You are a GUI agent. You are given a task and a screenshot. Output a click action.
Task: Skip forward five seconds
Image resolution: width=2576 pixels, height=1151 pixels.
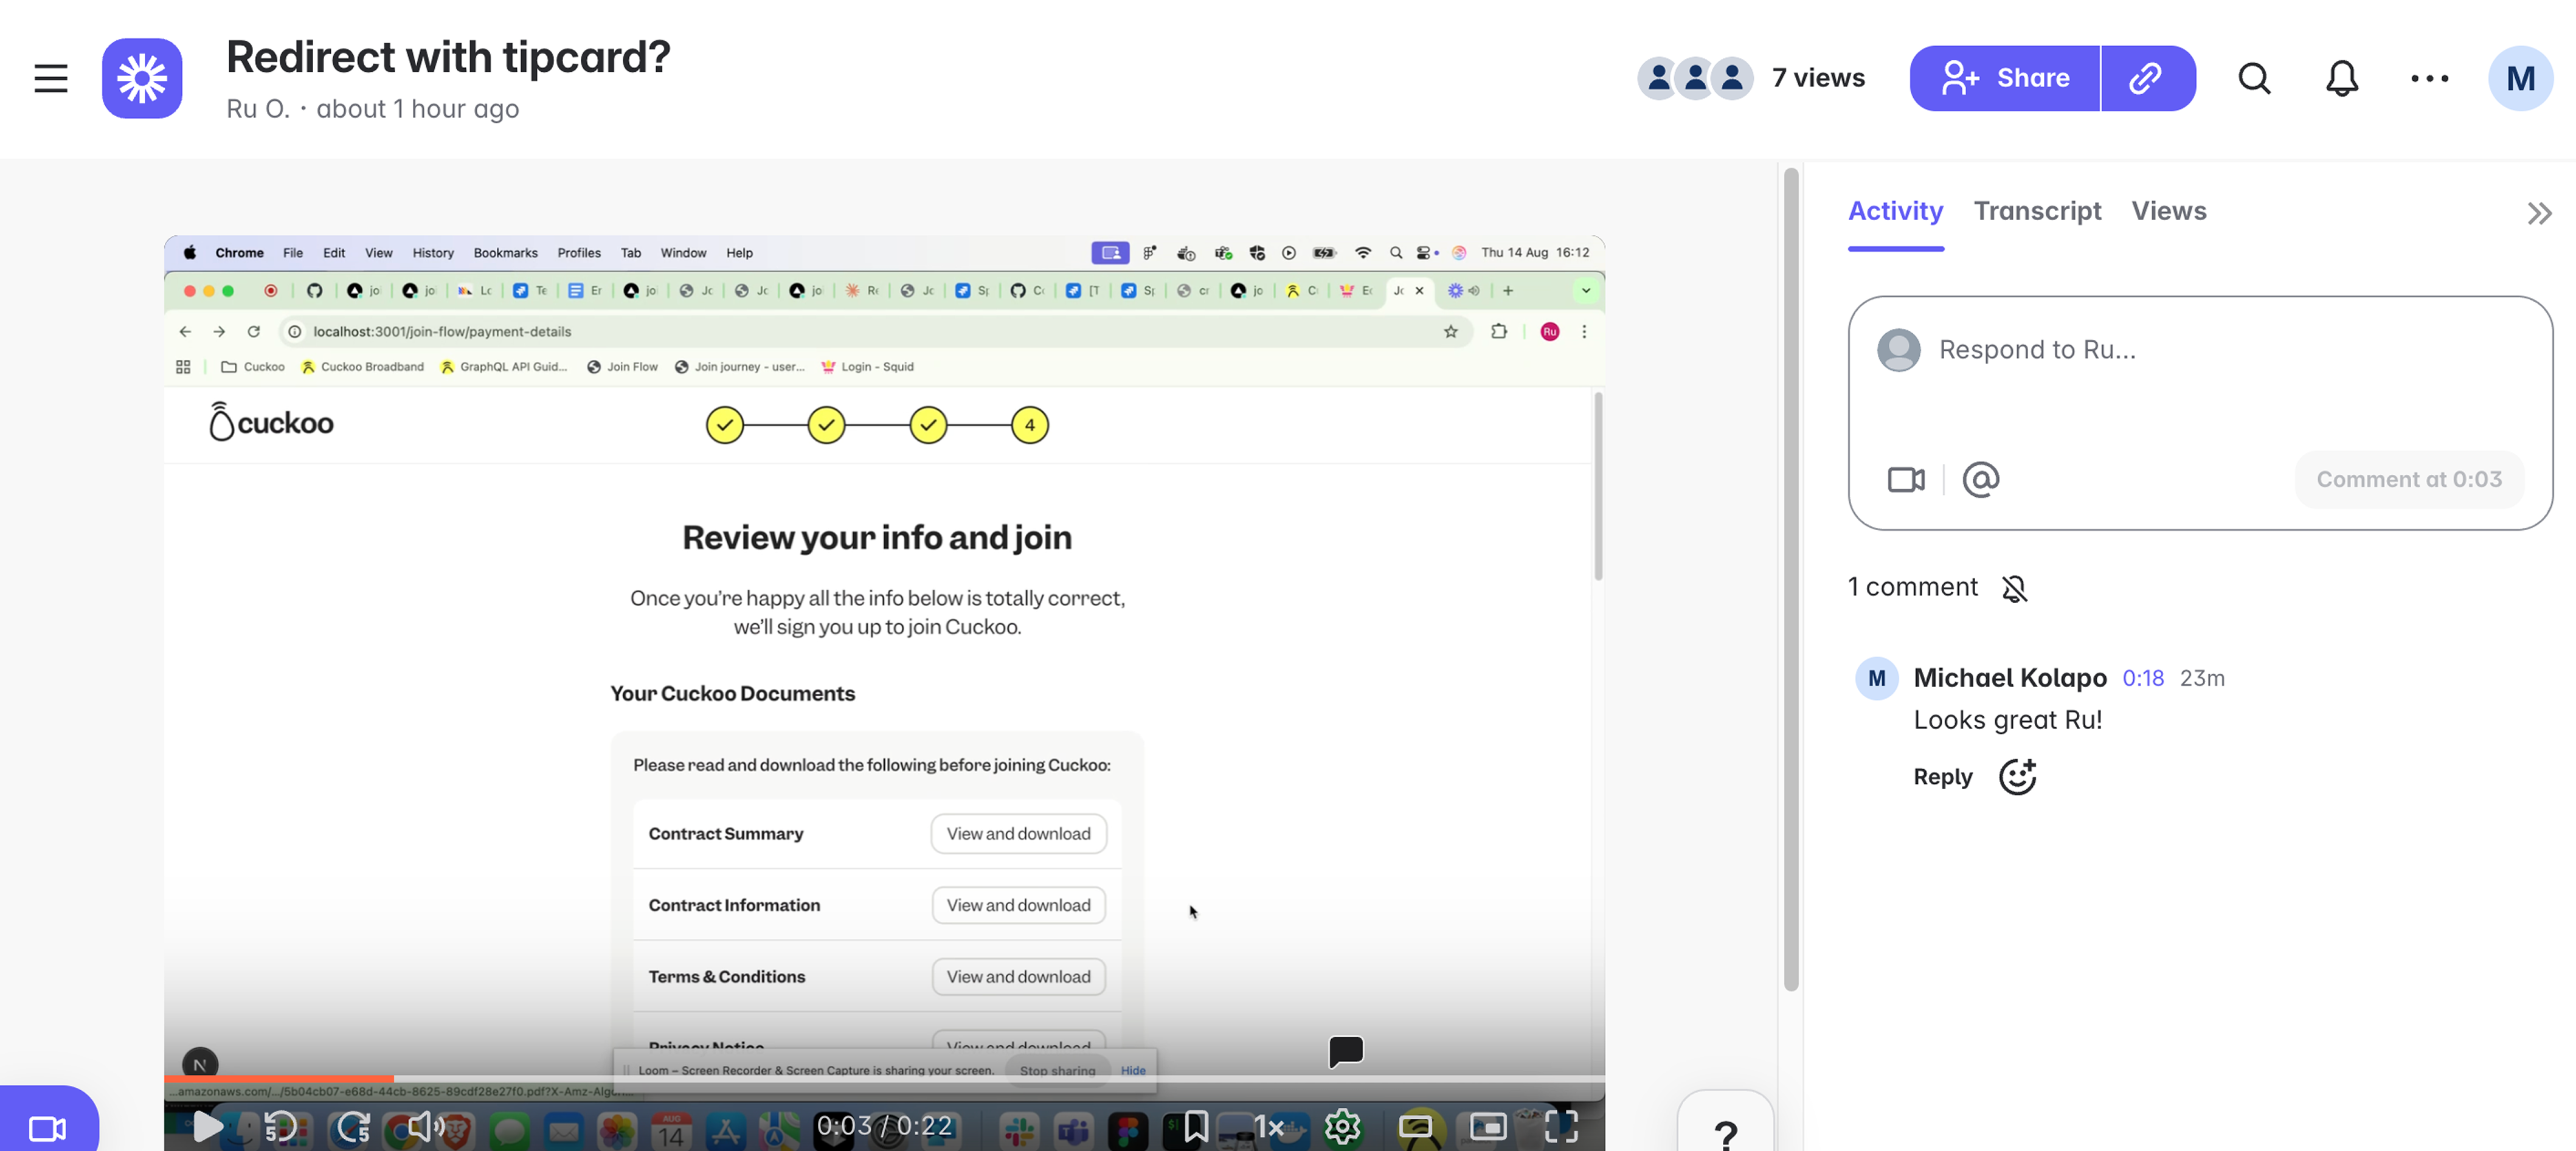[x=353, y=1127]
